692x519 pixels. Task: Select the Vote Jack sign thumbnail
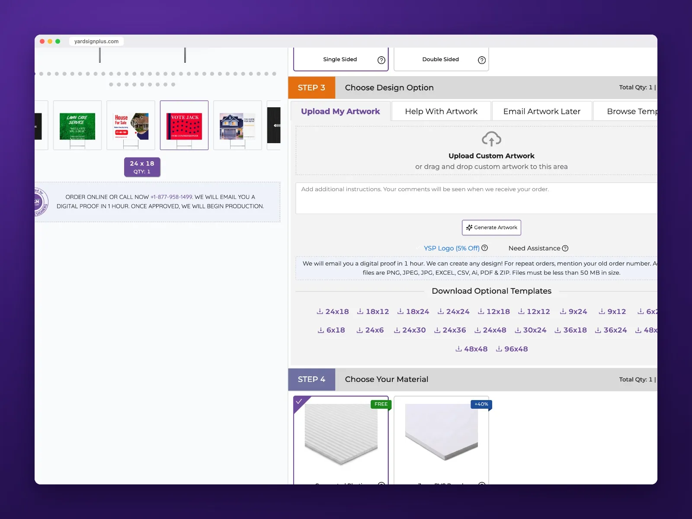pos(184,125)
